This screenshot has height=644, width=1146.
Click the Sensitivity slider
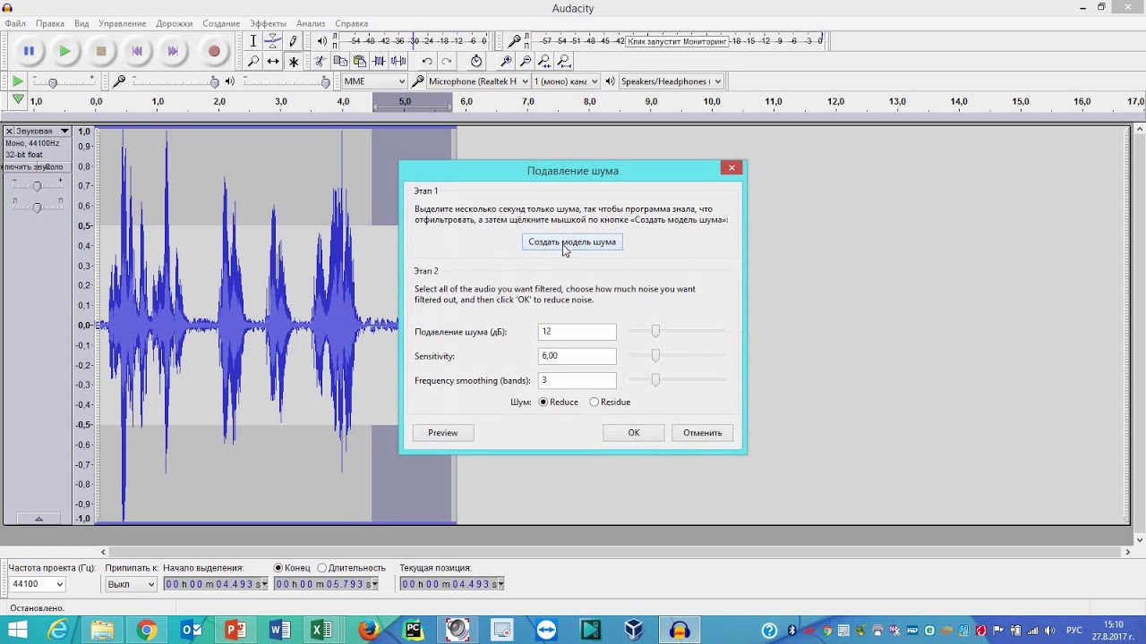677,356
